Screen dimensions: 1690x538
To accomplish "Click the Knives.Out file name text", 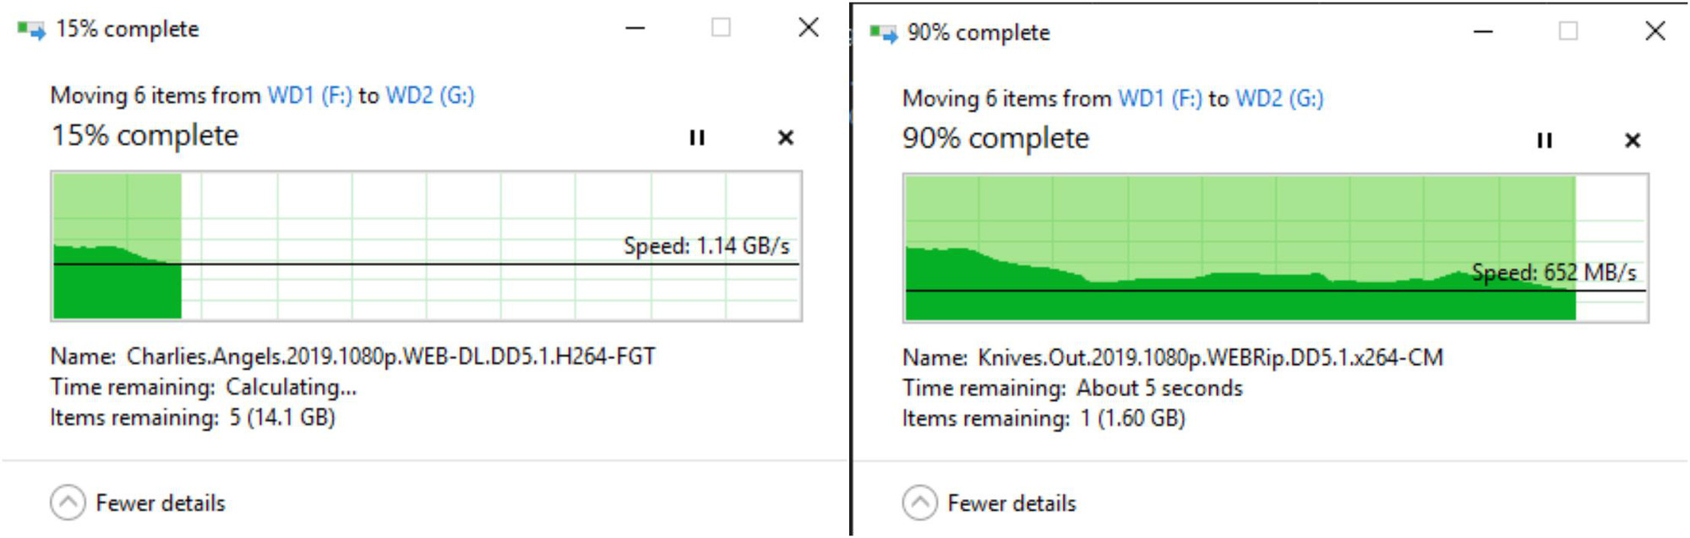I will 1211,357.
